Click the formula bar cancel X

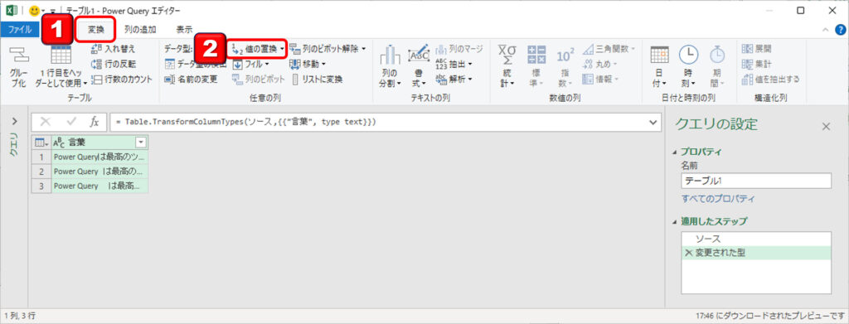click(46, 122)
